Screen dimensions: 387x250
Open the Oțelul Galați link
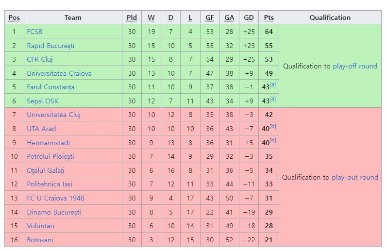coord(46,170)
